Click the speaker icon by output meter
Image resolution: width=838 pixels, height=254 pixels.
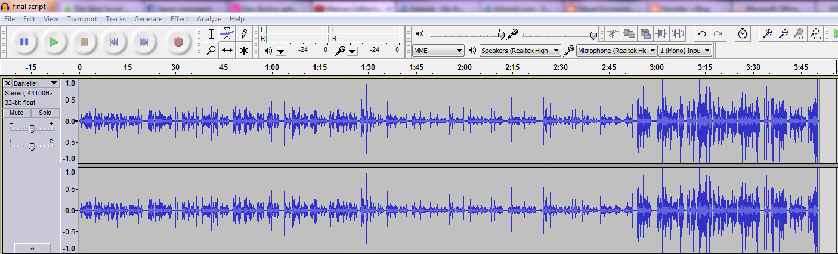tap(268, 51)
